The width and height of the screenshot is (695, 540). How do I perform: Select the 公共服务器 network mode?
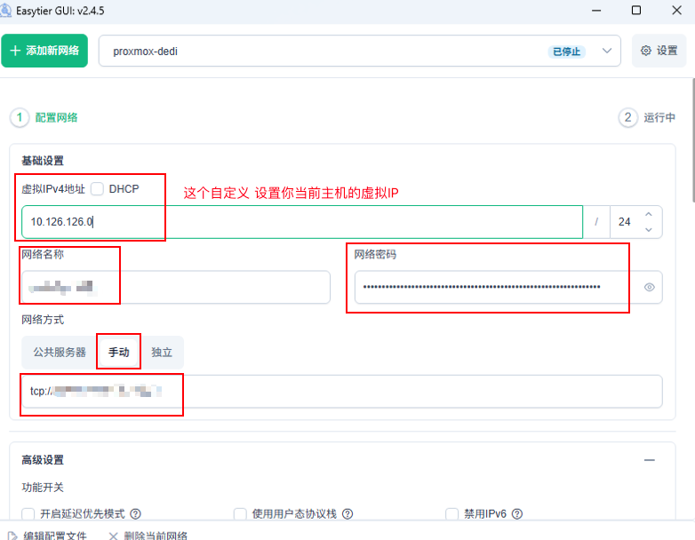(60, 353)
